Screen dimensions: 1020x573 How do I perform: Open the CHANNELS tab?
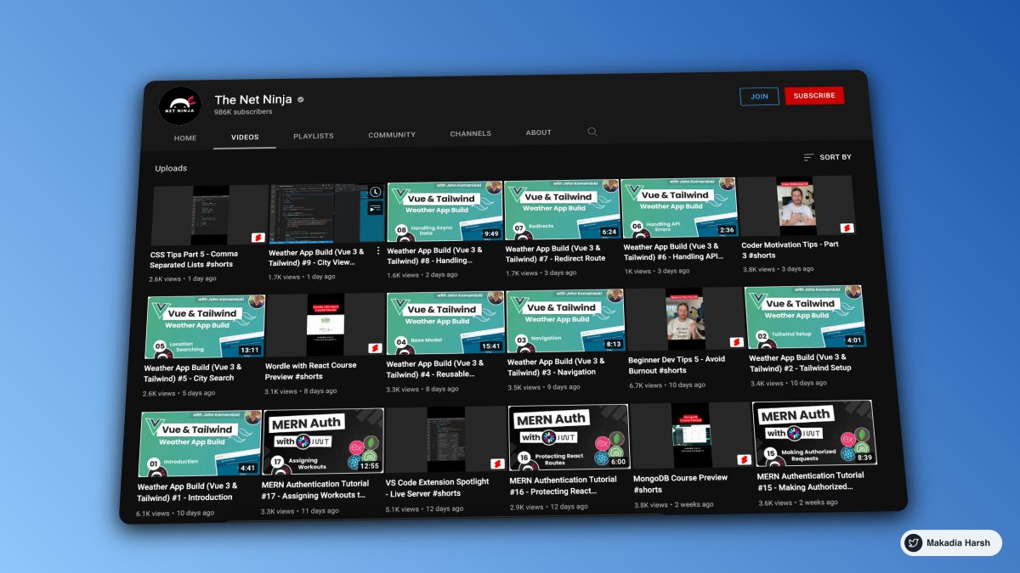pyautogui.click(x=470, y=133)
